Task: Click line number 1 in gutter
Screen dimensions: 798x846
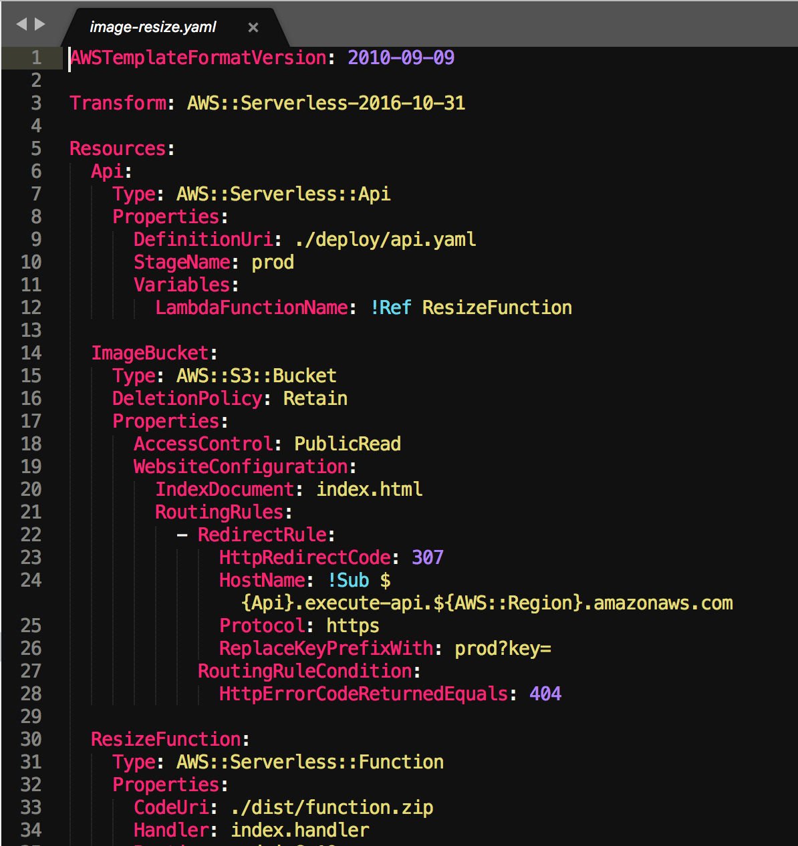Action: pyautogui.click(x=36, y=57)
